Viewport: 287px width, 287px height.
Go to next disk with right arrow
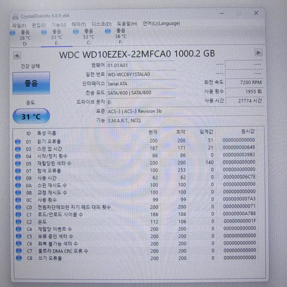pos(258,53)
